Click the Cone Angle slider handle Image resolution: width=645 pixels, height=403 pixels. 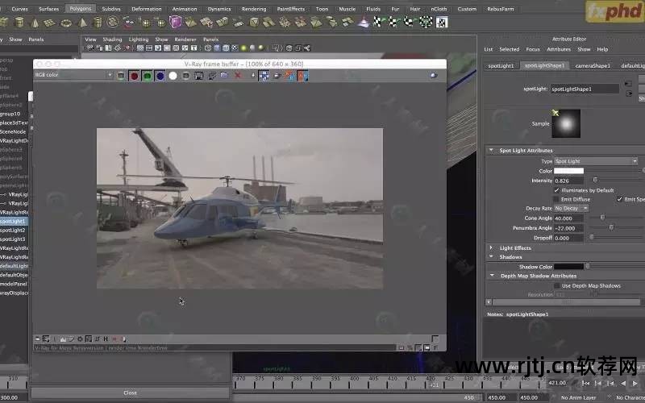point(602,218)
